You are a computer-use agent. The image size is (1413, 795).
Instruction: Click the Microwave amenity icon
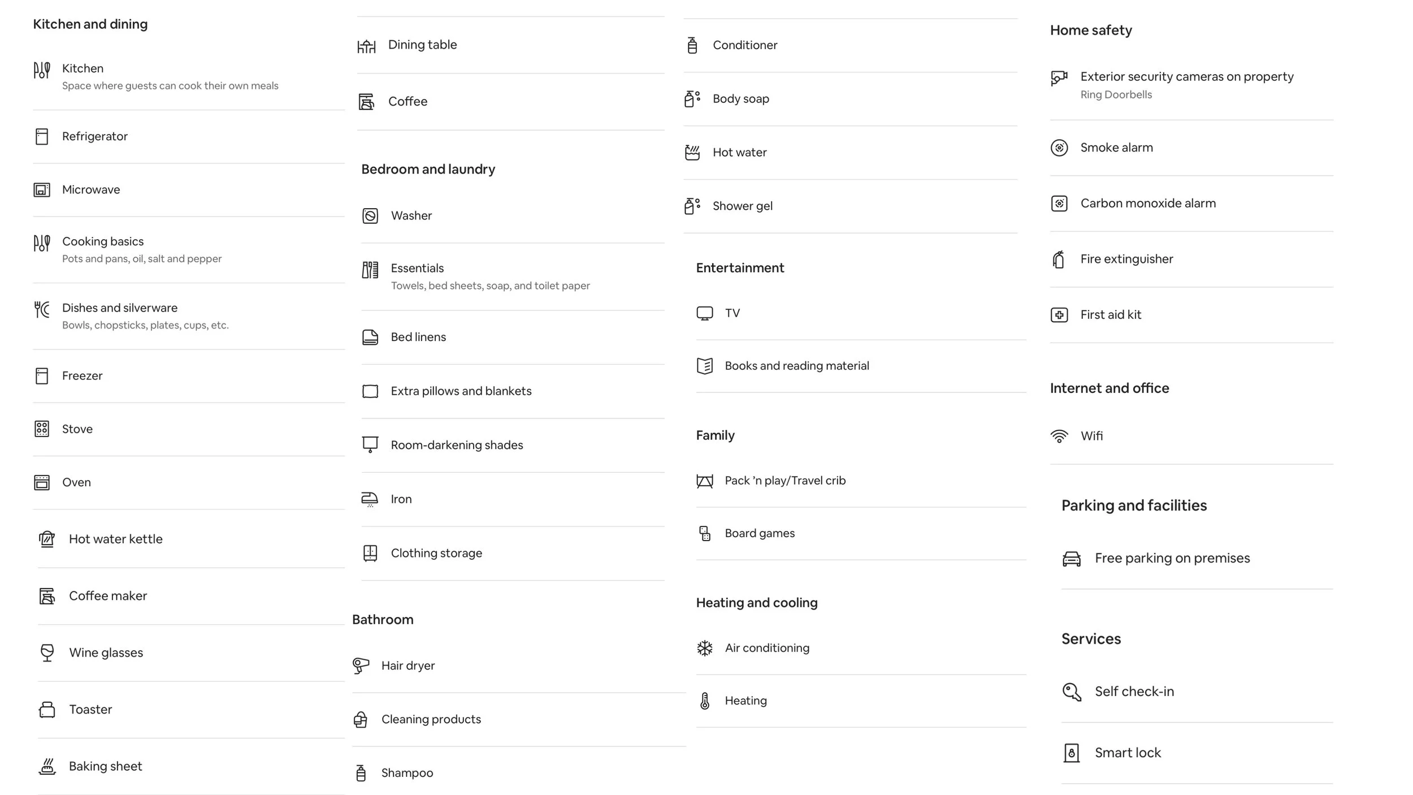42,189
